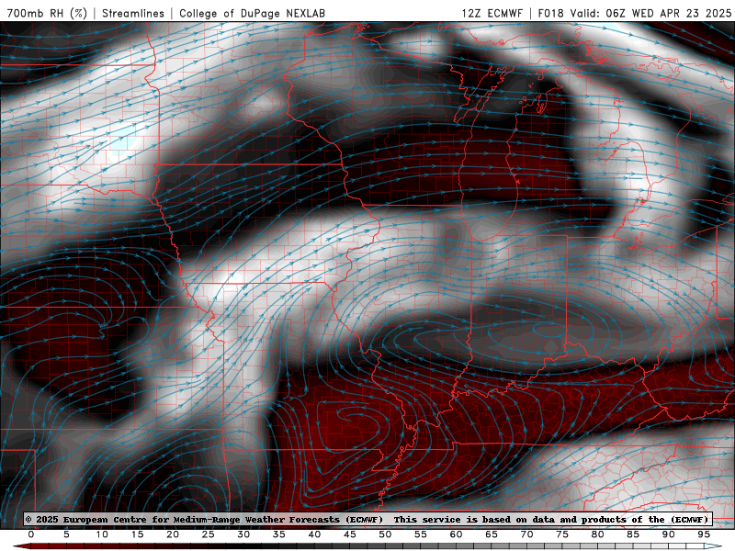The width and height of the screenshot is (735, 551).
Task: Click the "700mb RH (%)" title text
Action: [x=48, y=13]
